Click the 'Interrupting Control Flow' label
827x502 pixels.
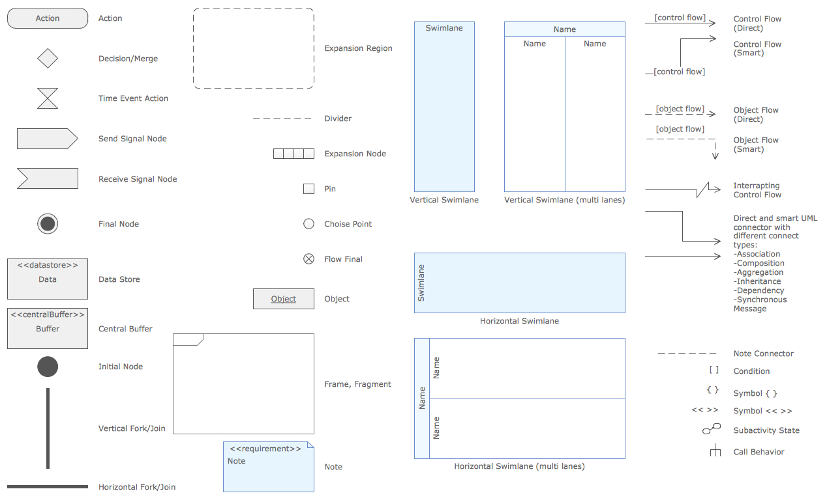pyautogui.click(x=757, y=190)
